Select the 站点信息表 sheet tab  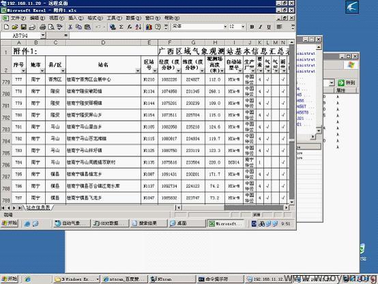38,208
